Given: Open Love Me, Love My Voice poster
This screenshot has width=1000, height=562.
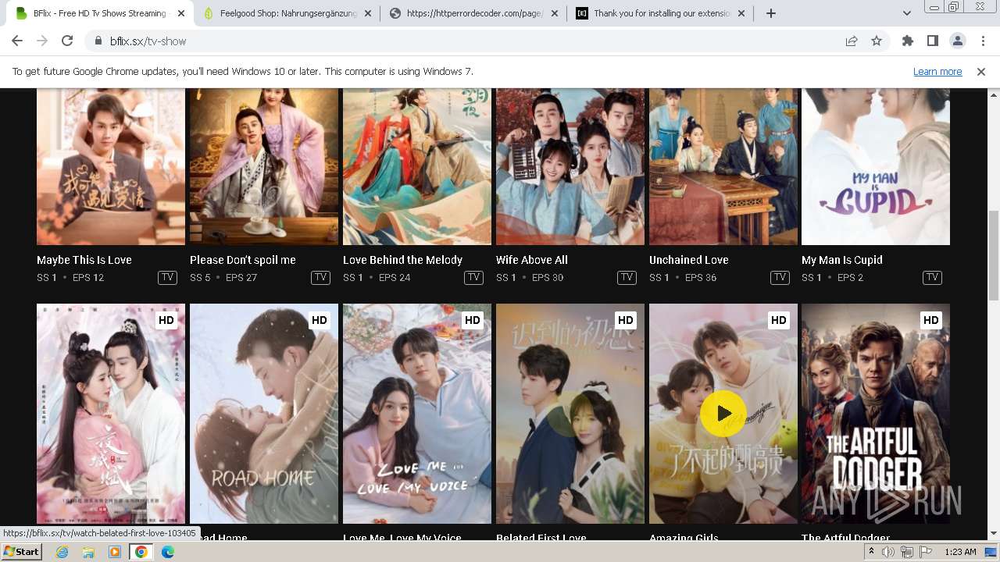Looking at the screenshot, I should (x=417, y=414).
